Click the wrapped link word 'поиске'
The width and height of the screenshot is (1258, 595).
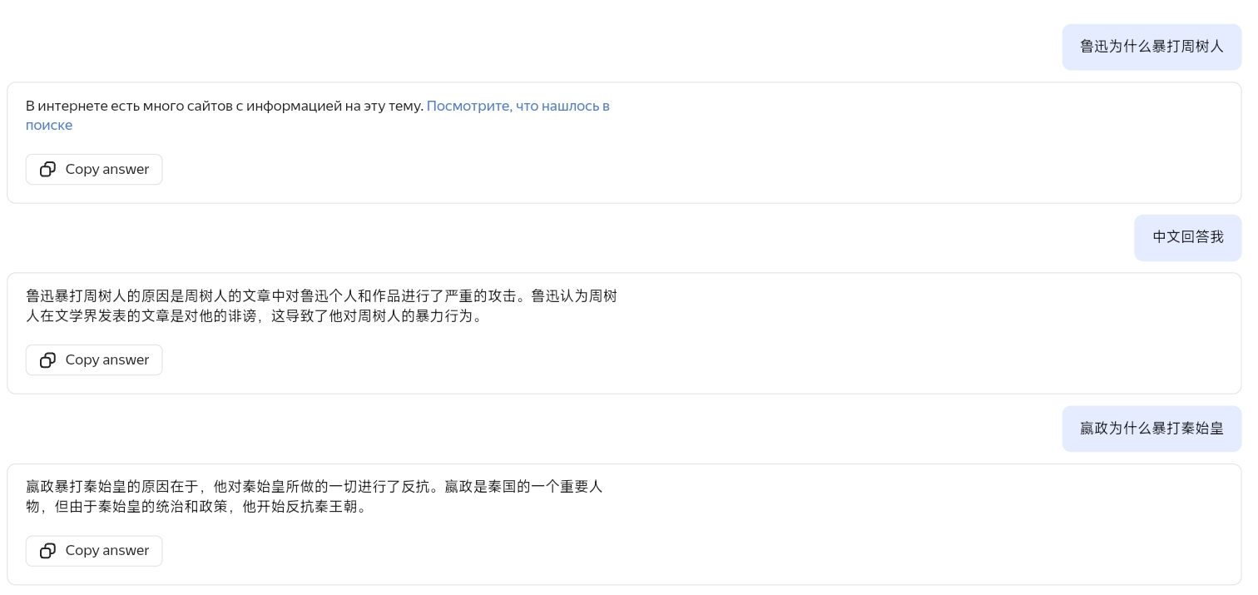(49, 125)
